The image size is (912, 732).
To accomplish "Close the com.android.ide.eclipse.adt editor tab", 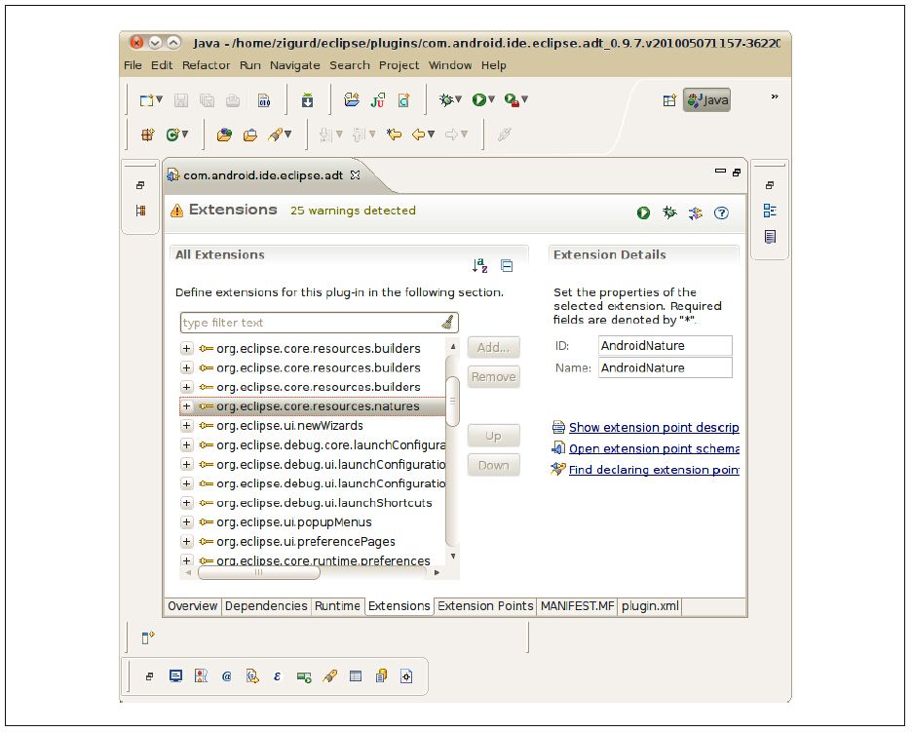I will [x=355, y=175].
